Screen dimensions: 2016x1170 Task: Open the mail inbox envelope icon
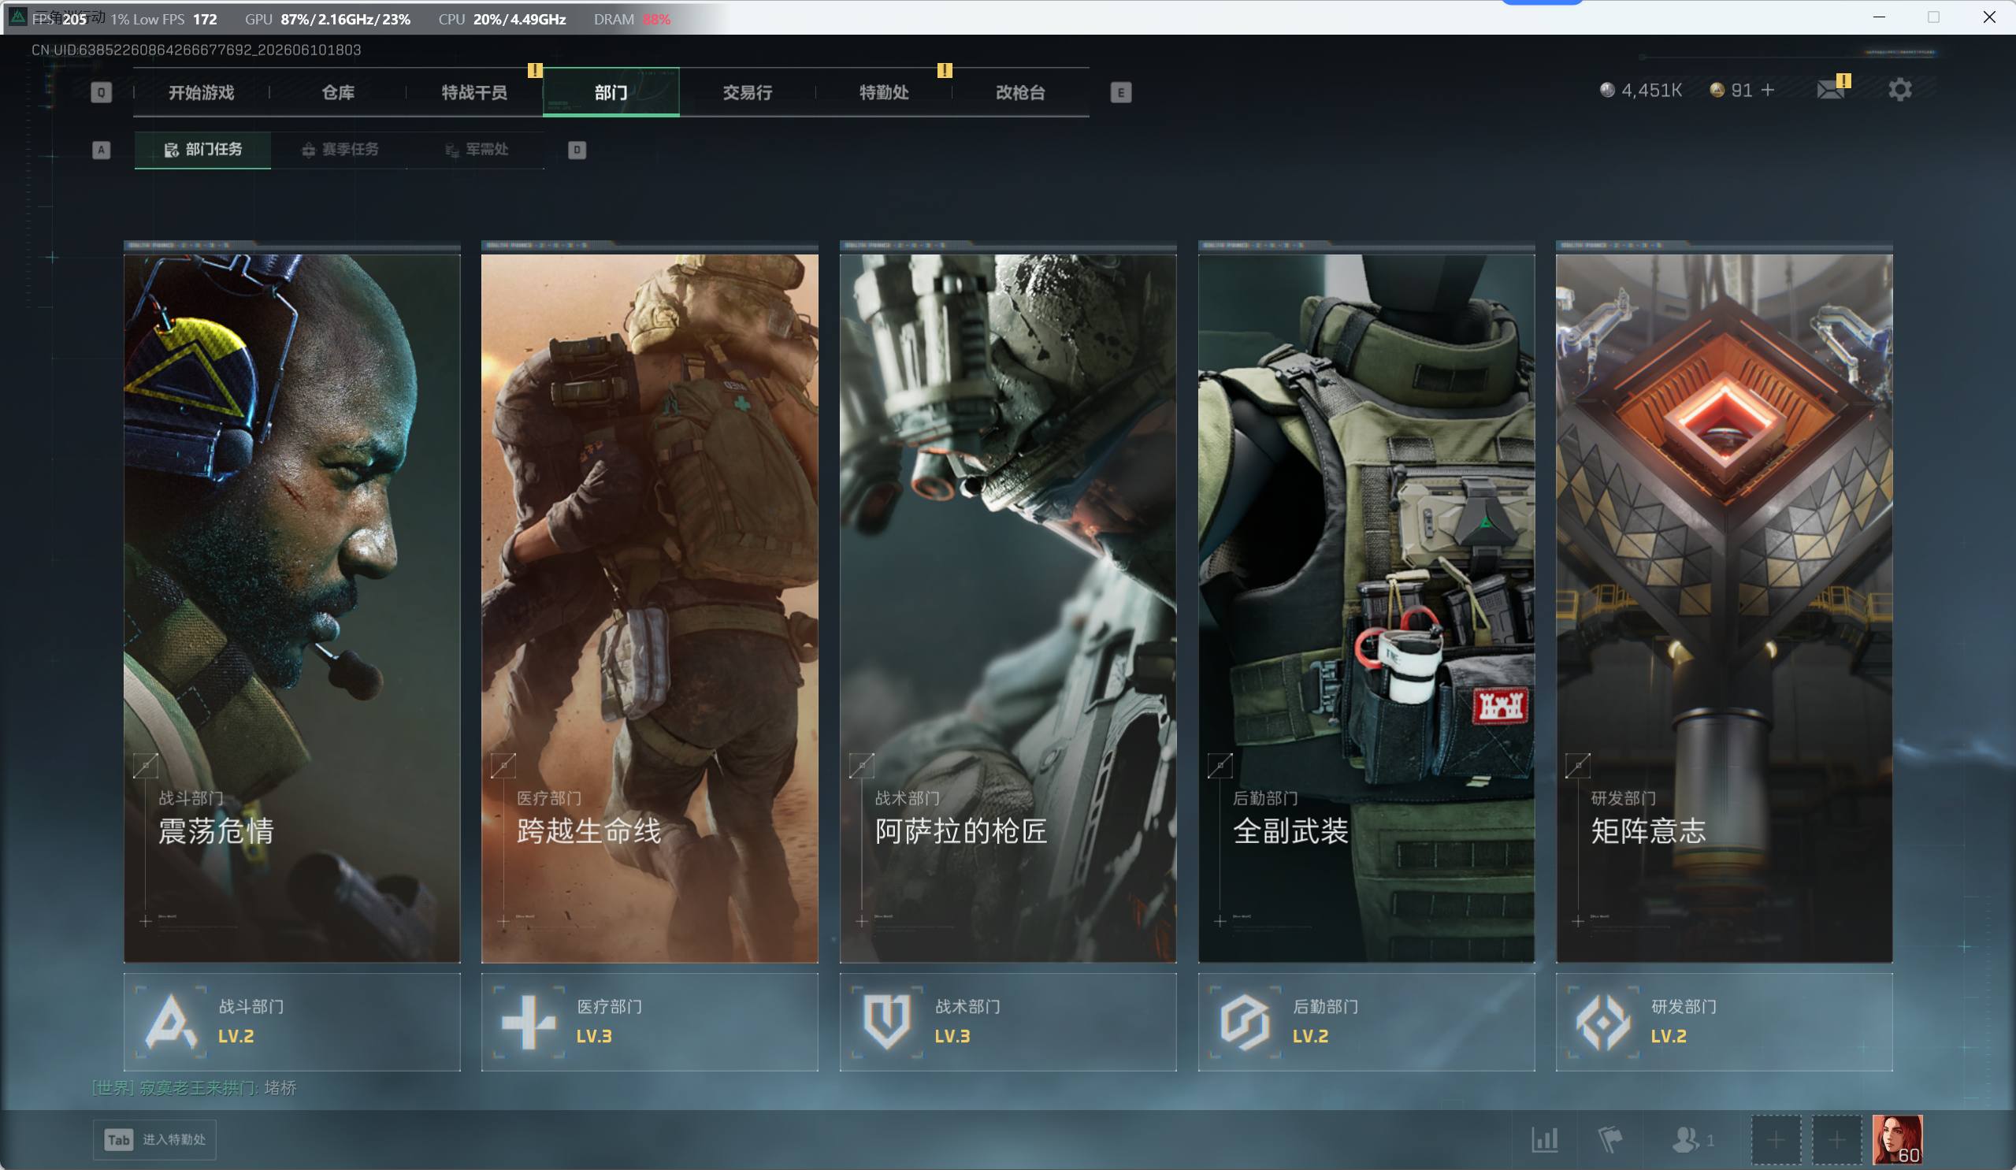click(x=1830, y=89)
